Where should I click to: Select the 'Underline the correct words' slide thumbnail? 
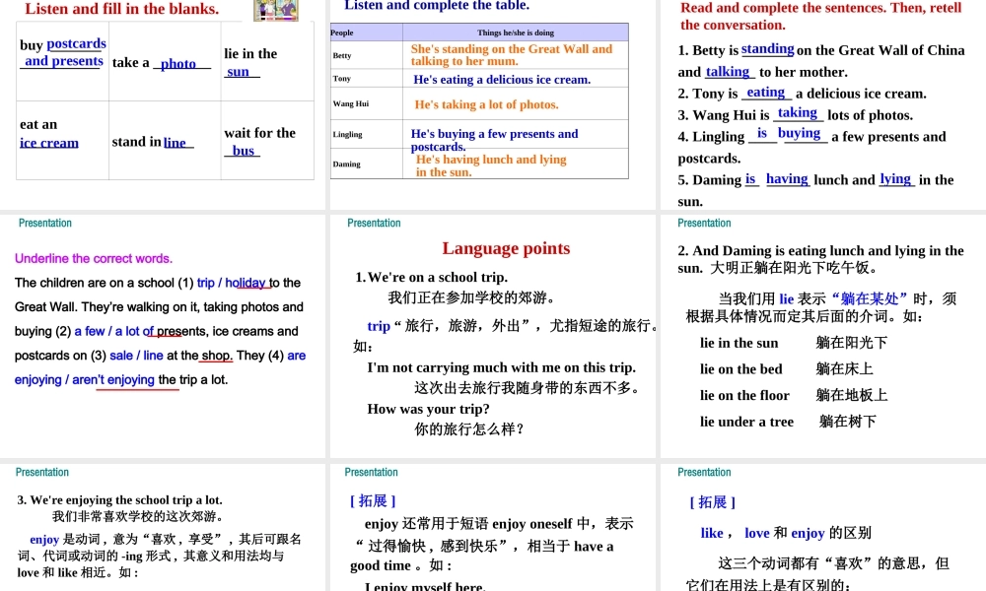(x=163, y=337)
